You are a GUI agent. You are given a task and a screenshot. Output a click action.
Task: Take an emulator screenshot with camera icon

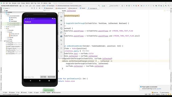[x=61, y=36]
